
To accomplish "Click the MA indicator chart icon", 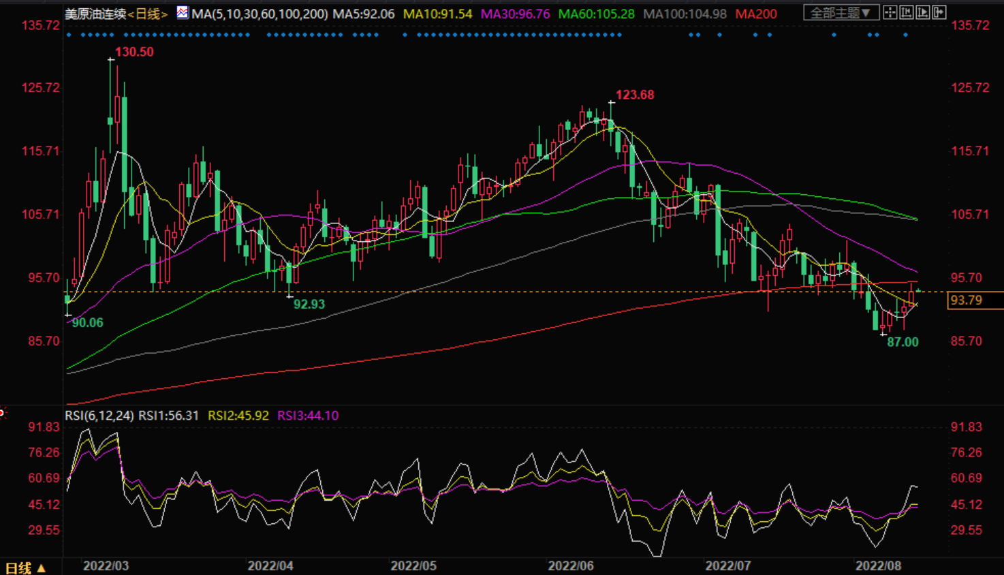I will point(183,12).
